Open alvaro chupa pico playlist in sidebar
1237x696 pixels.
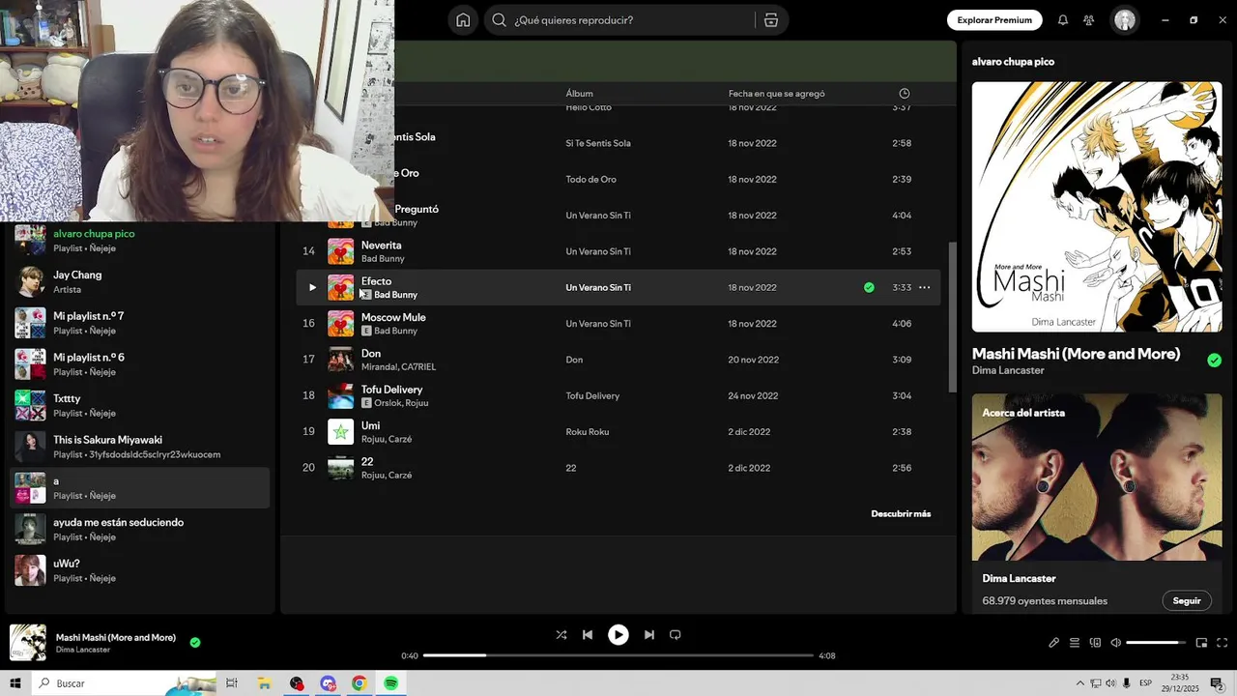[x=140, y=241]
